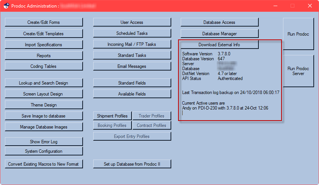Open Create/Edit Forms

click(x=44, y=22)
